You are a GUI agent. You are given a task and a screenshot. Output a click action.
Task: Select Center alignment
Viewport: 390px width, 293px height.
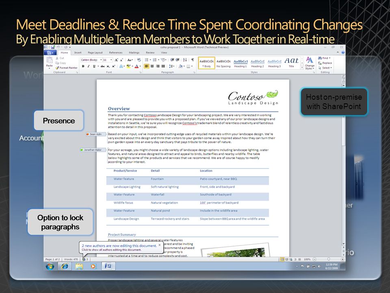coord(152,66)
